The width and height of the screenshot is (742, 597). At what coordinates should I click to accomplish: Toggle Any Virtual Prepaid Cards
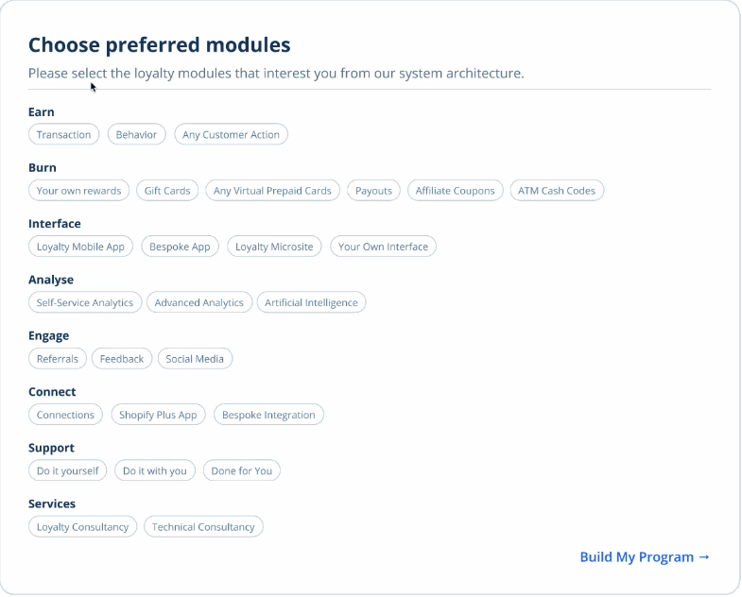pyautogui.click(x=272, y=191)
